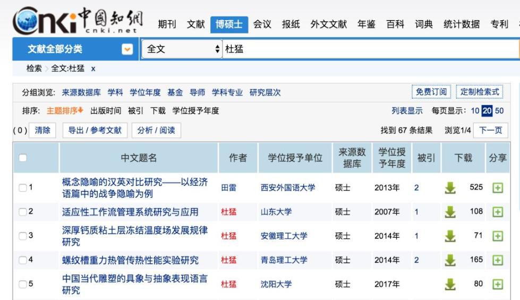Click the share plus icon for result 1
Image resolution: width=520 pixels, height=300 pixels.
click(x=497, y=188)
